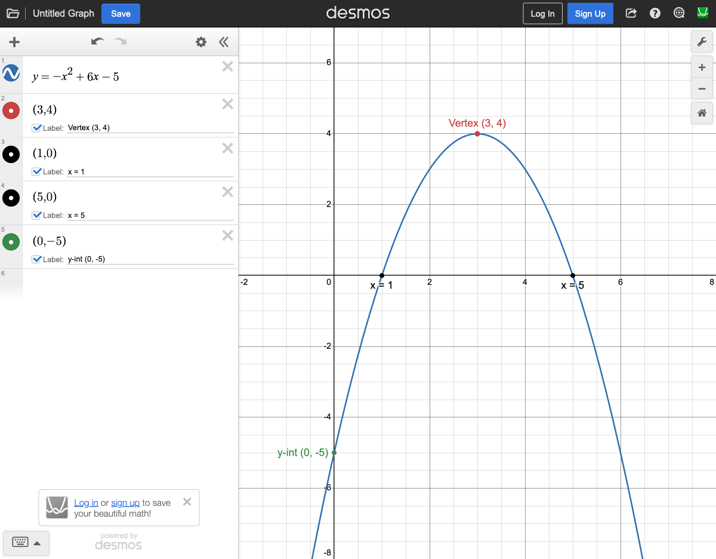The image size is (716, 559).
Task: Edit the label field containing y-int (0, -5)
Action: coord(150,259)
